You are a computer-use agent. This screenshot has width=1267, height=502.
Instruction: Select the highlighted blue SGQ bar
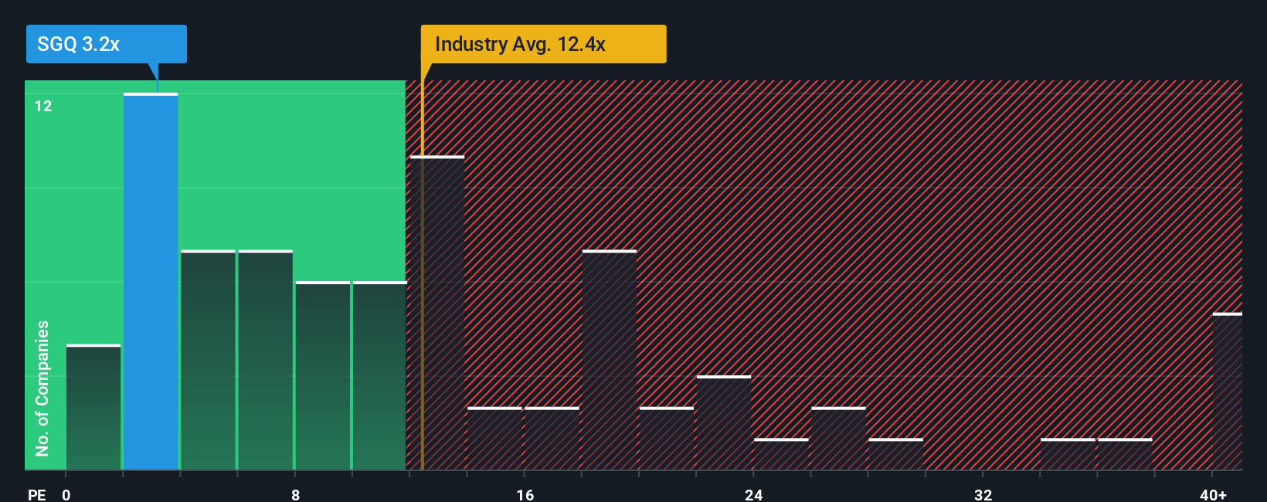[x=151, y=281]
